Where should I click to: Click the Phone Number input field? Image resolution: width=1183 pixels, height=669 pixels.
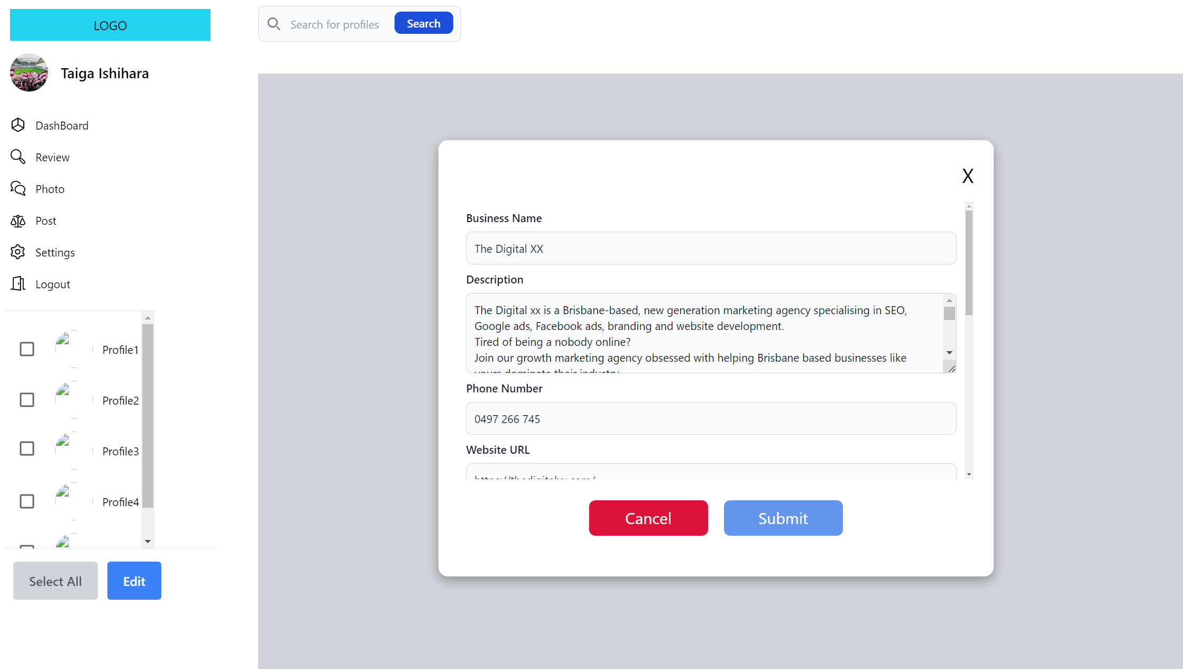[711, 418]
